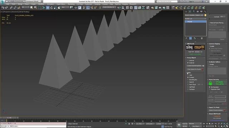This screenshot has height=128, width=229.
Task: Toggle Show End Result under modifier stack
Action: coord(190,38)
